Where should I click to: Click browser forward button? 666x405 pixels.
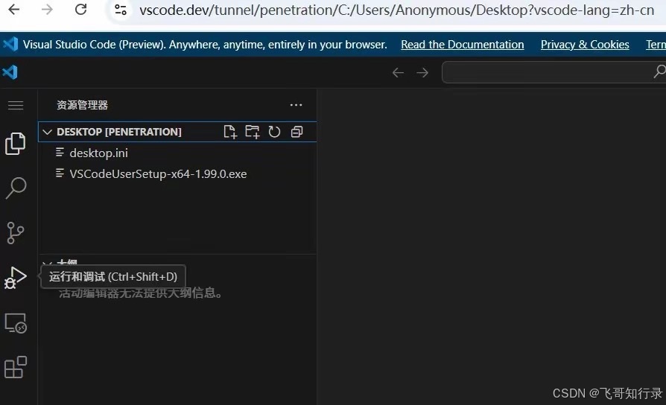coord(47,10)
